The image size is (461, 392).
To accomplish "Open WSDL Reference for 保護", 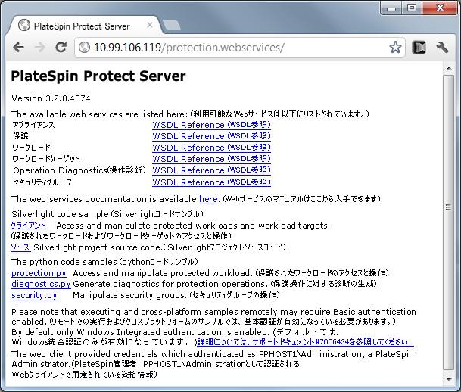I will 211,136.
